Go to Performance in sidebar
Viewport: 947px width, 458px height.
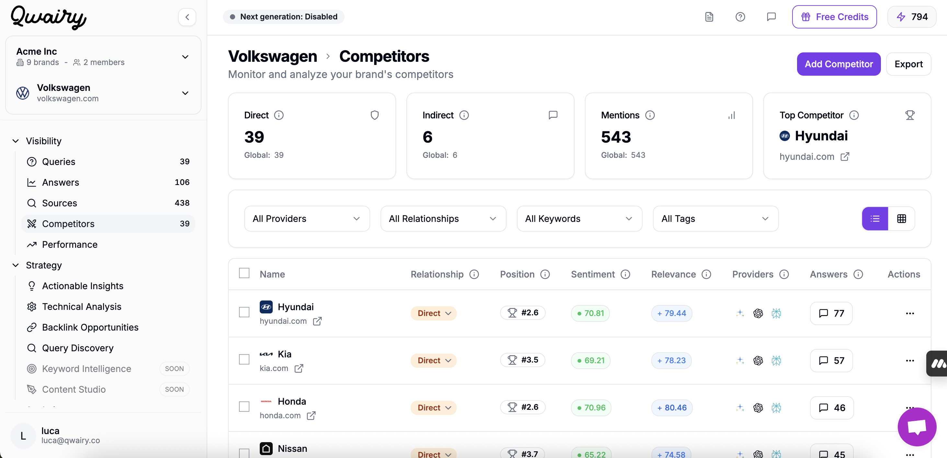(x=108, y=245)
